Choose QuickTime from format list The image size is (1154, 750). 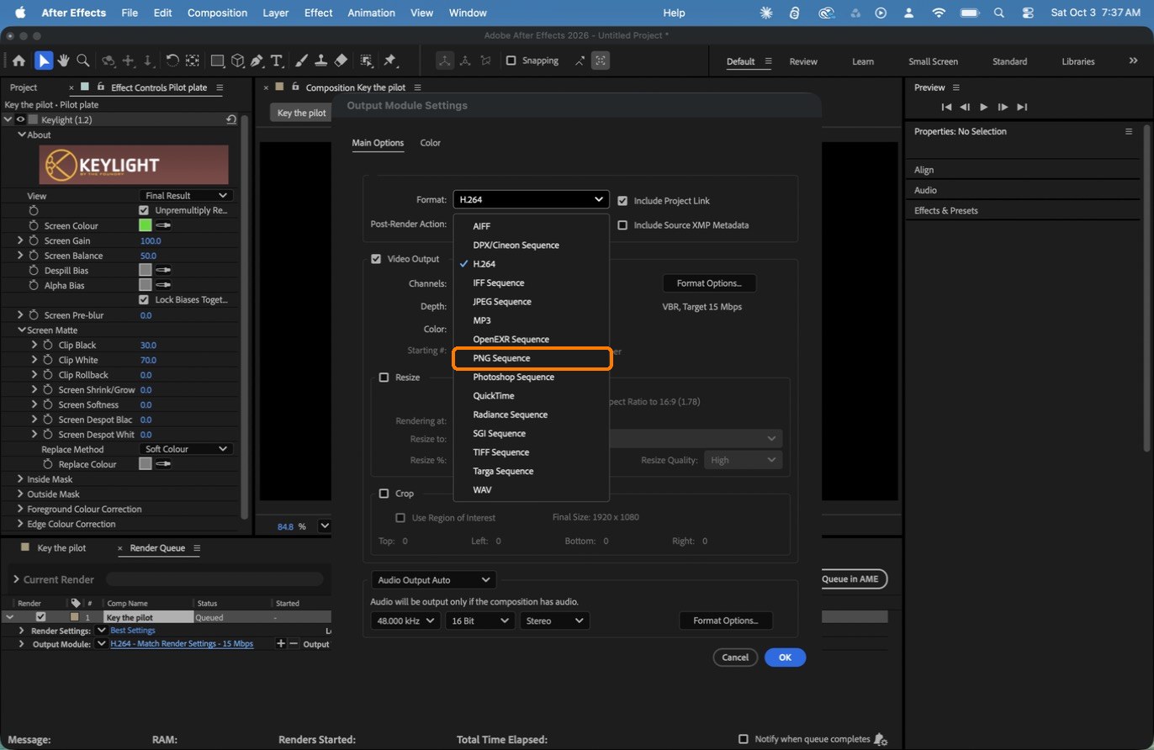[x=531, y=396]
